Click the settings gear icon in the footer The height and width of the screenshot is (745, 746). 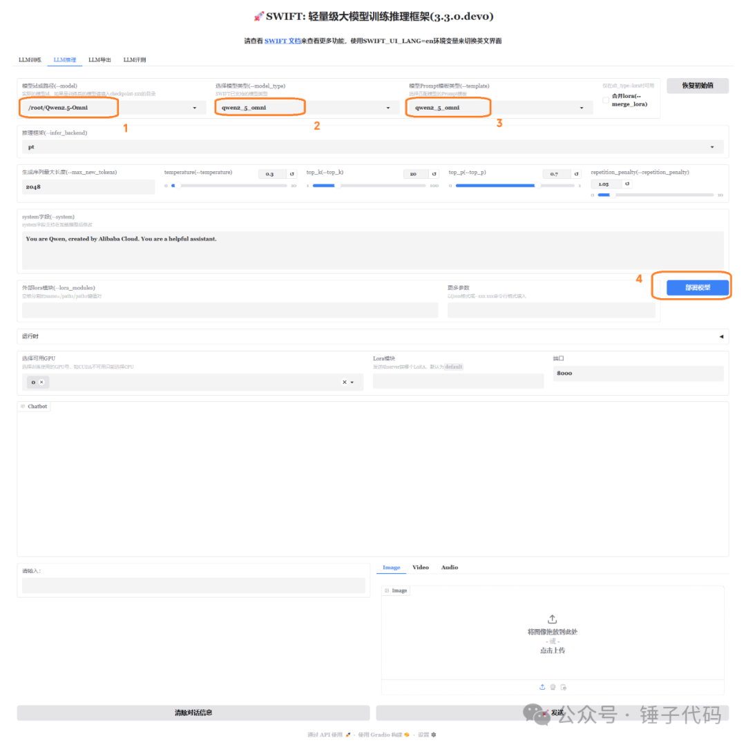(x=433, y=735)
